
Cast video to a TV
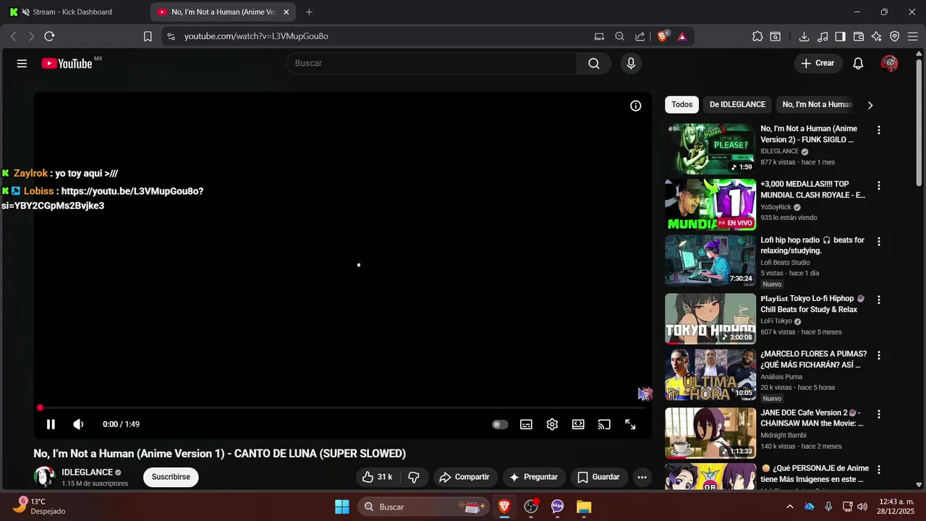click(x=604, y=425)
